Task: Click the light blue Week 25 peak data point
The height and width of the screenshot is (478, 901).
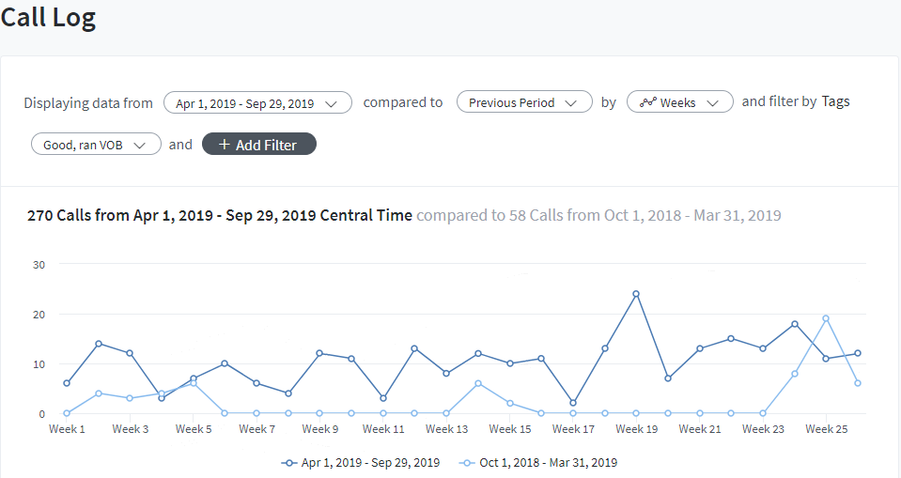Action: tap(826, 318)
